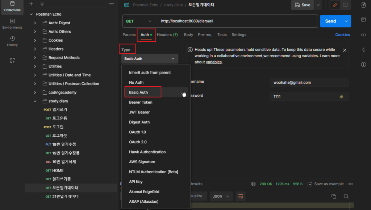Viewport: 371px width, 210px height.
Task: Click the pencil edit icon
Action: point(335,5)
